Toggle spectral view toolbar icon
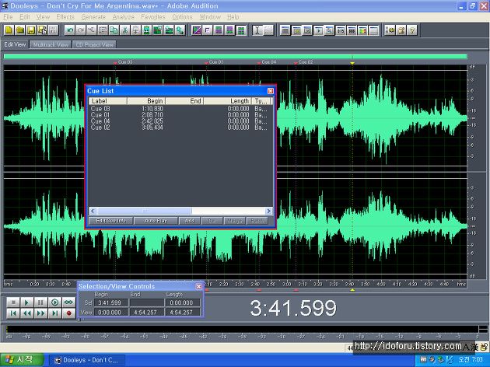490x367 pixels. 197,30
